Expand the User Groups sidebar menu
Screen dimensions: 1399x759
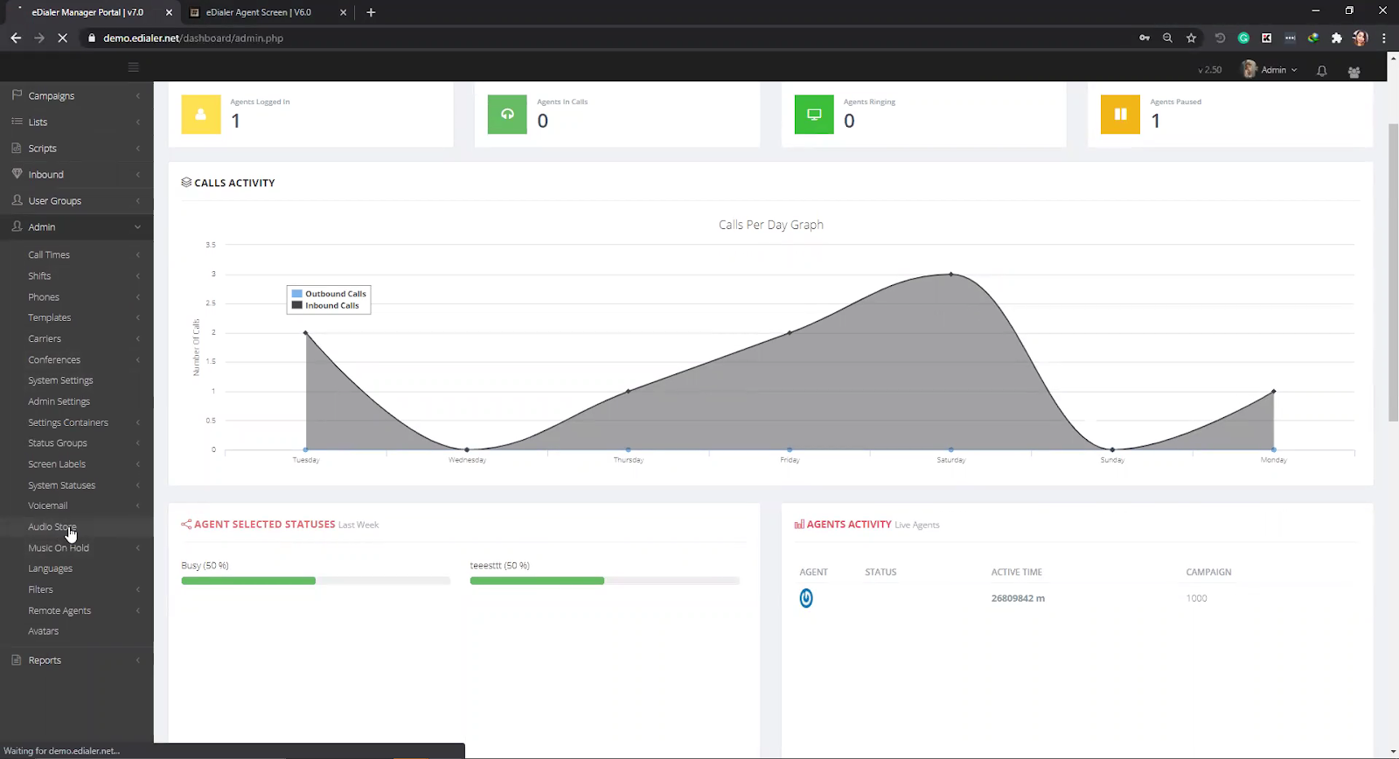coord(77,200)
